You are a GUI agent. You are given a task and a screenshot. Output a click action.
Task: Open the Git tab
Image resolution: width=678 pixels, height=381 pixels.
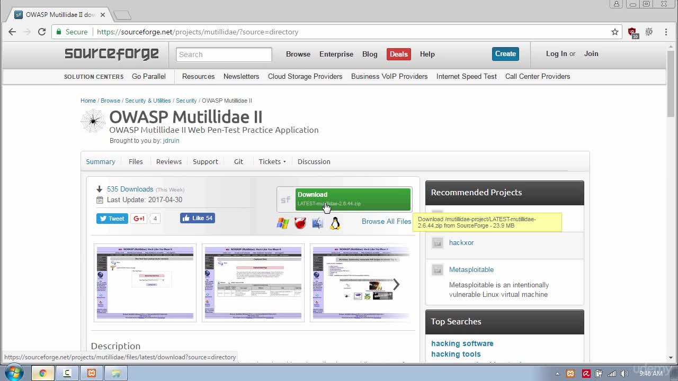tap(238, 161)
